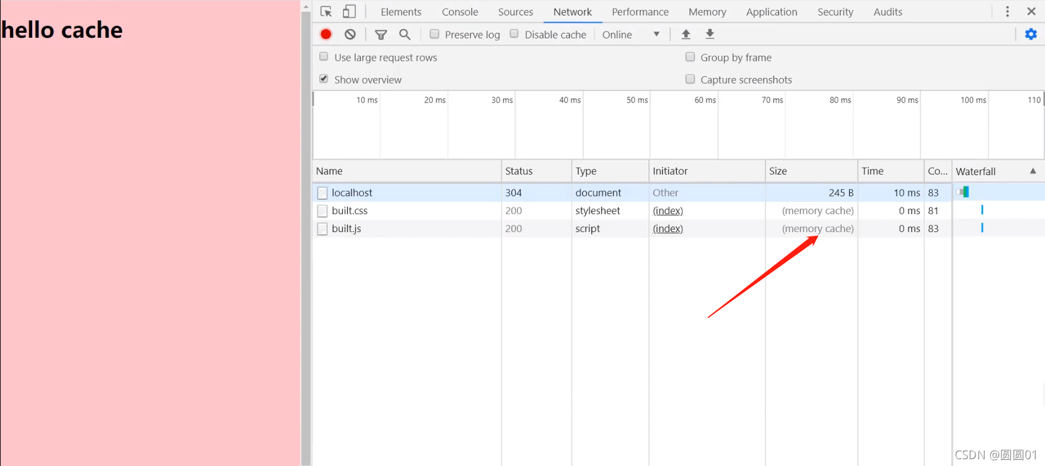Click localhost waterfall timing bar
This screenshot has height=466, width=1045.
tap(963, 192)
